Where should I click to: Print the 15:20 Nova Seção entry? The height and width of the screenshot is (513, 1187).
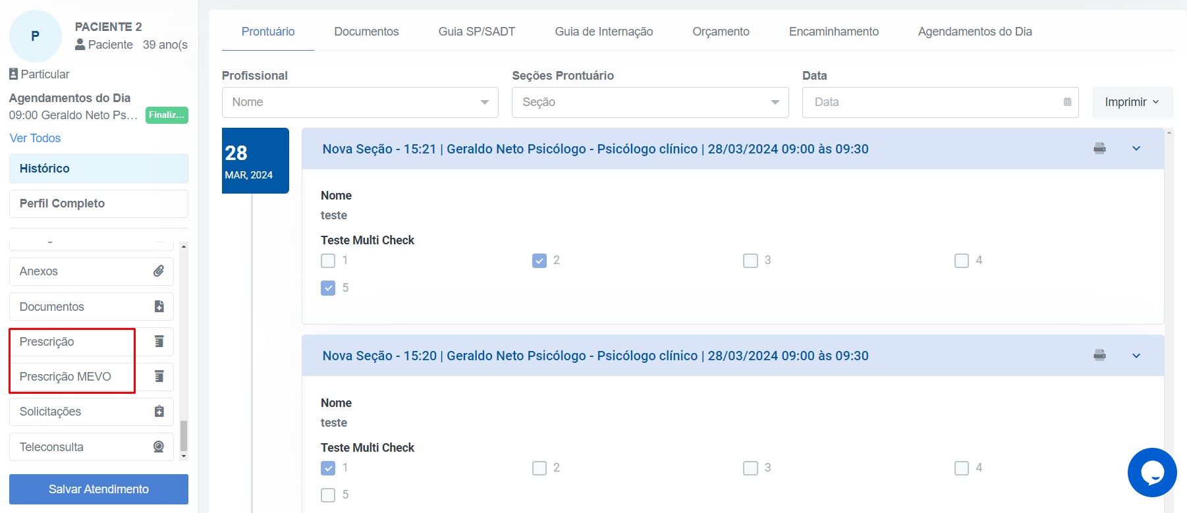1099,355
